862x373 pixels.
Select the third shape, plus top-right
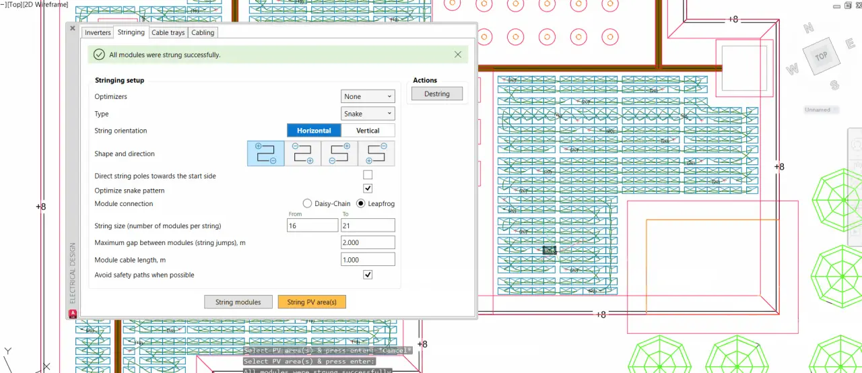click(x=339, y=154)
